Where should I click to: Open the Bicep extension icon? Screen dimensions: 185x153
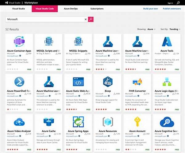(x=108, y=82)
